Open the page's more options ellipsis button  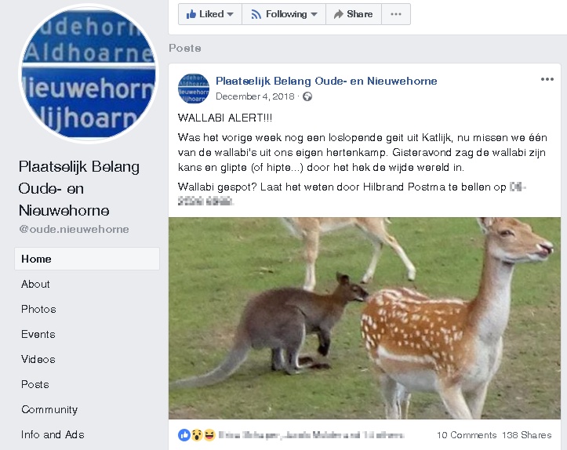396,14
